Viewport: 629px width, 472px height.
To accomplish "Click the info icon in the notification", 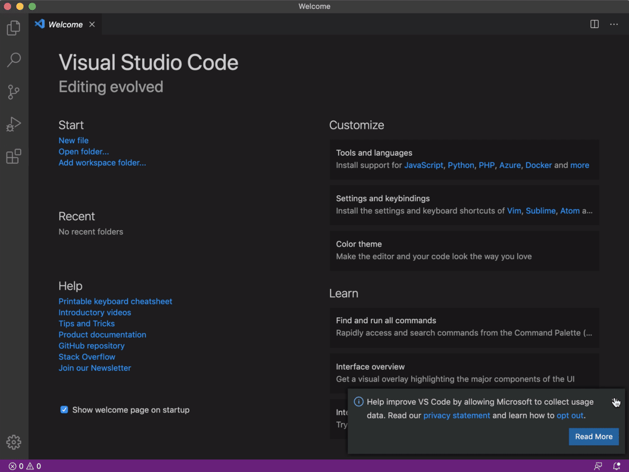I will (359, 402).
